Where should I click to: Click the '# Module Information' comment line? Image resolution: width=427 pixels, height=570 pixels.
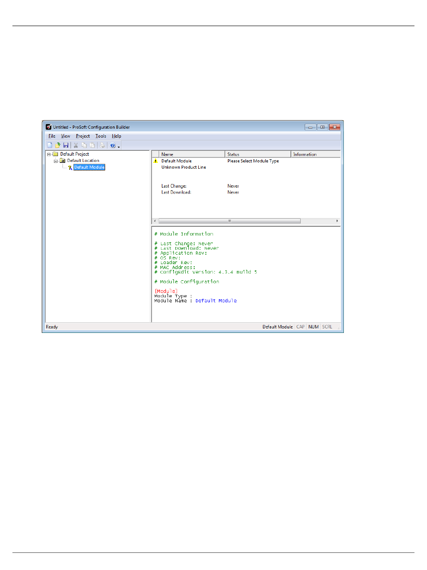184,234
